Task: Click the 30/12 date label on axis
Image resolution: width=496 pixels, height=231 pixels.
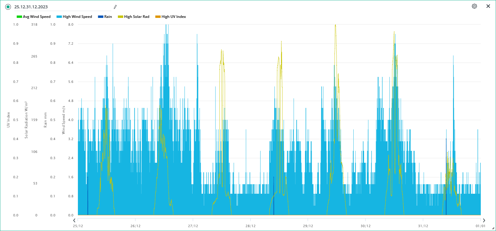Action: click(366, 226)
